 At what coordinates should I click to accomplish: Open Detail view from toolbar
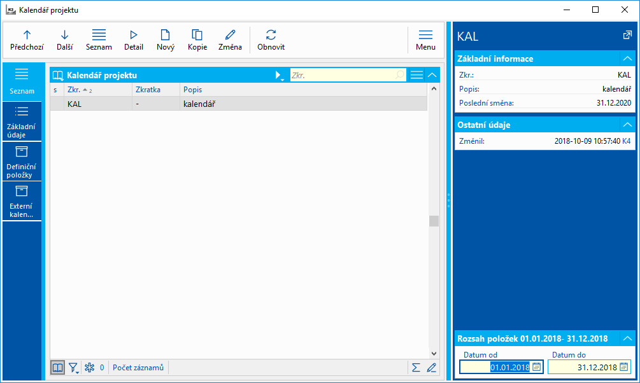coord(134,40)
